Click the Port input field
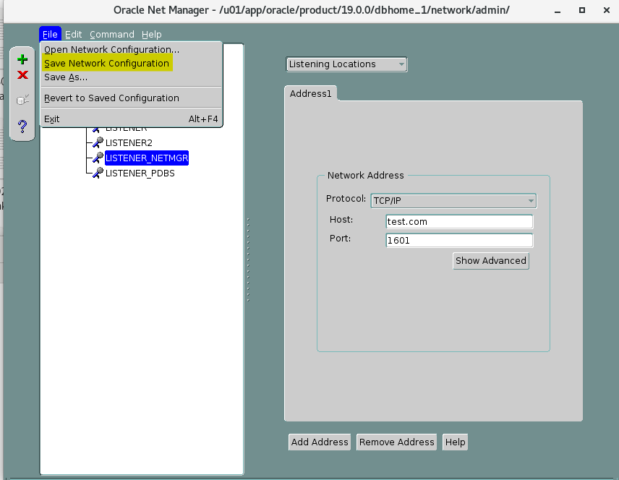 [x=459, y=241]
